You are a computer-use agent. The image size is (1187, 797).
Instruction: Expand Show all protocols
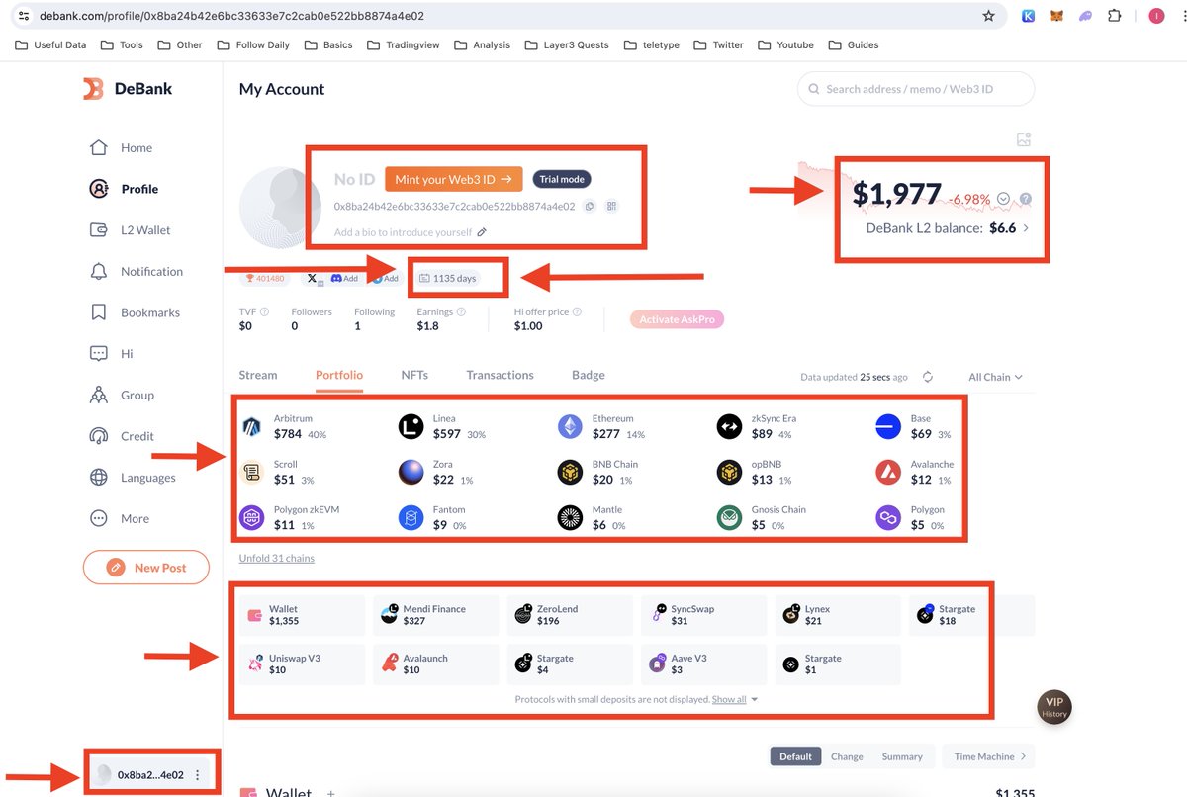(735, 699)
